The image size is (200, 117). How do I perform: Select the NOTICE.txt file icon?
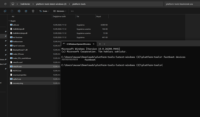pyautogui.click(x=11, y=71)
